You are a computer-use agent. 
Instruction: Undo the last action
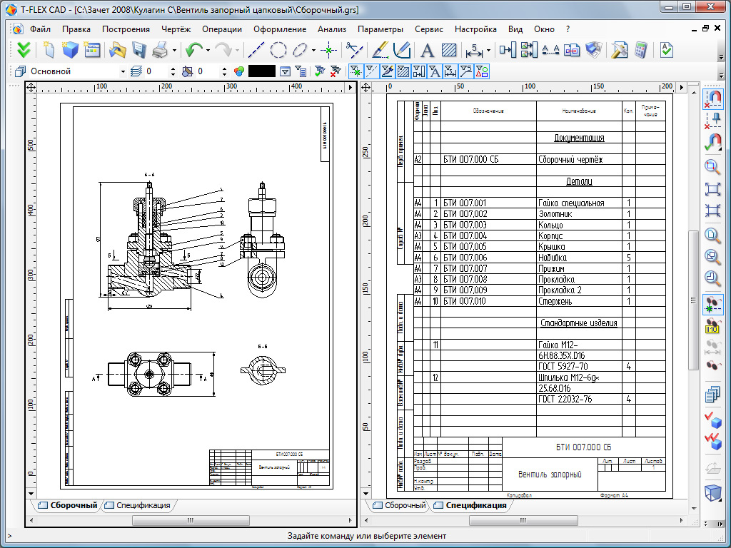(x=193, y=50)
